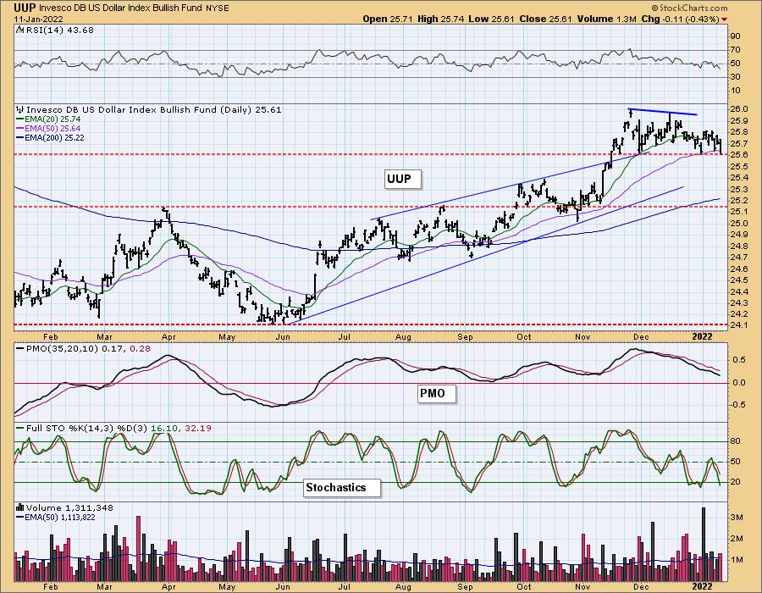762x593 pixels.
Task: Click the 70 level on the RSI axis
Action: pyautogui.click(x=735, y=50)
